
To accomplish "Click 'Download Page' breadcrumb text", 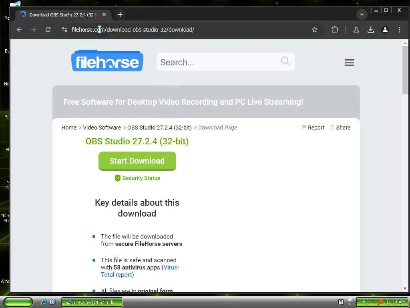I will point(217,128).
